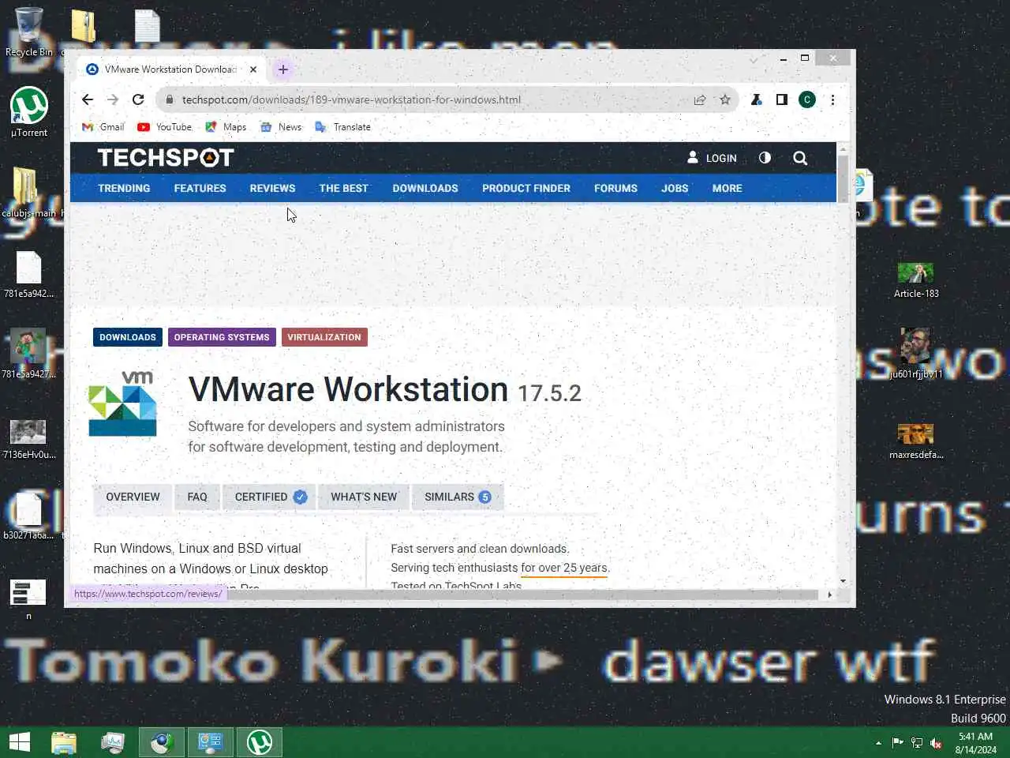Open the Chrome extensions flask icon
The height and width of the screenshot is (758, 1010).
[x=756, y=99]
